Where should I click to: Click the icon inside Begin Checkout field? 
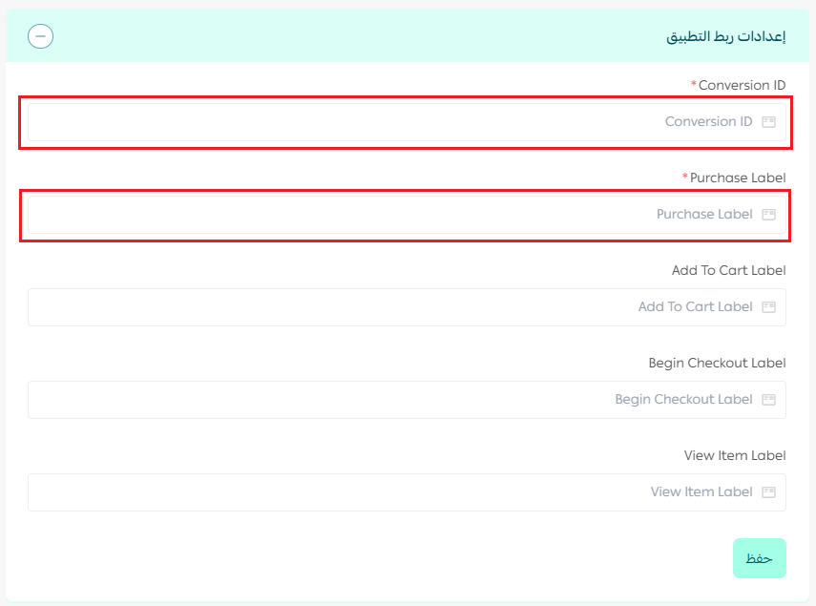click(x=769, y=400)
